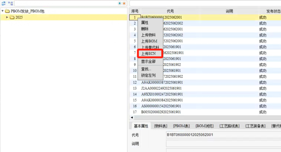Select 锁定左列 in the context menu
The height and width of the screenshot is (152, 281).
pyautogui.click(x=148, y=75)
